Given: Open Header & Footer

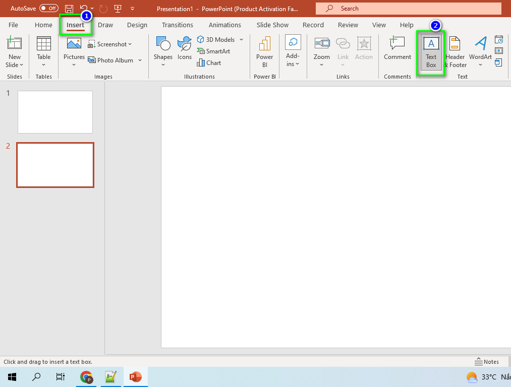Looking at the screenshot, I should coord(455,52).
